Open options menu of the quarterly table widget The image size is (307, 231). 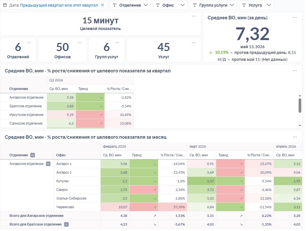point(295,71)
